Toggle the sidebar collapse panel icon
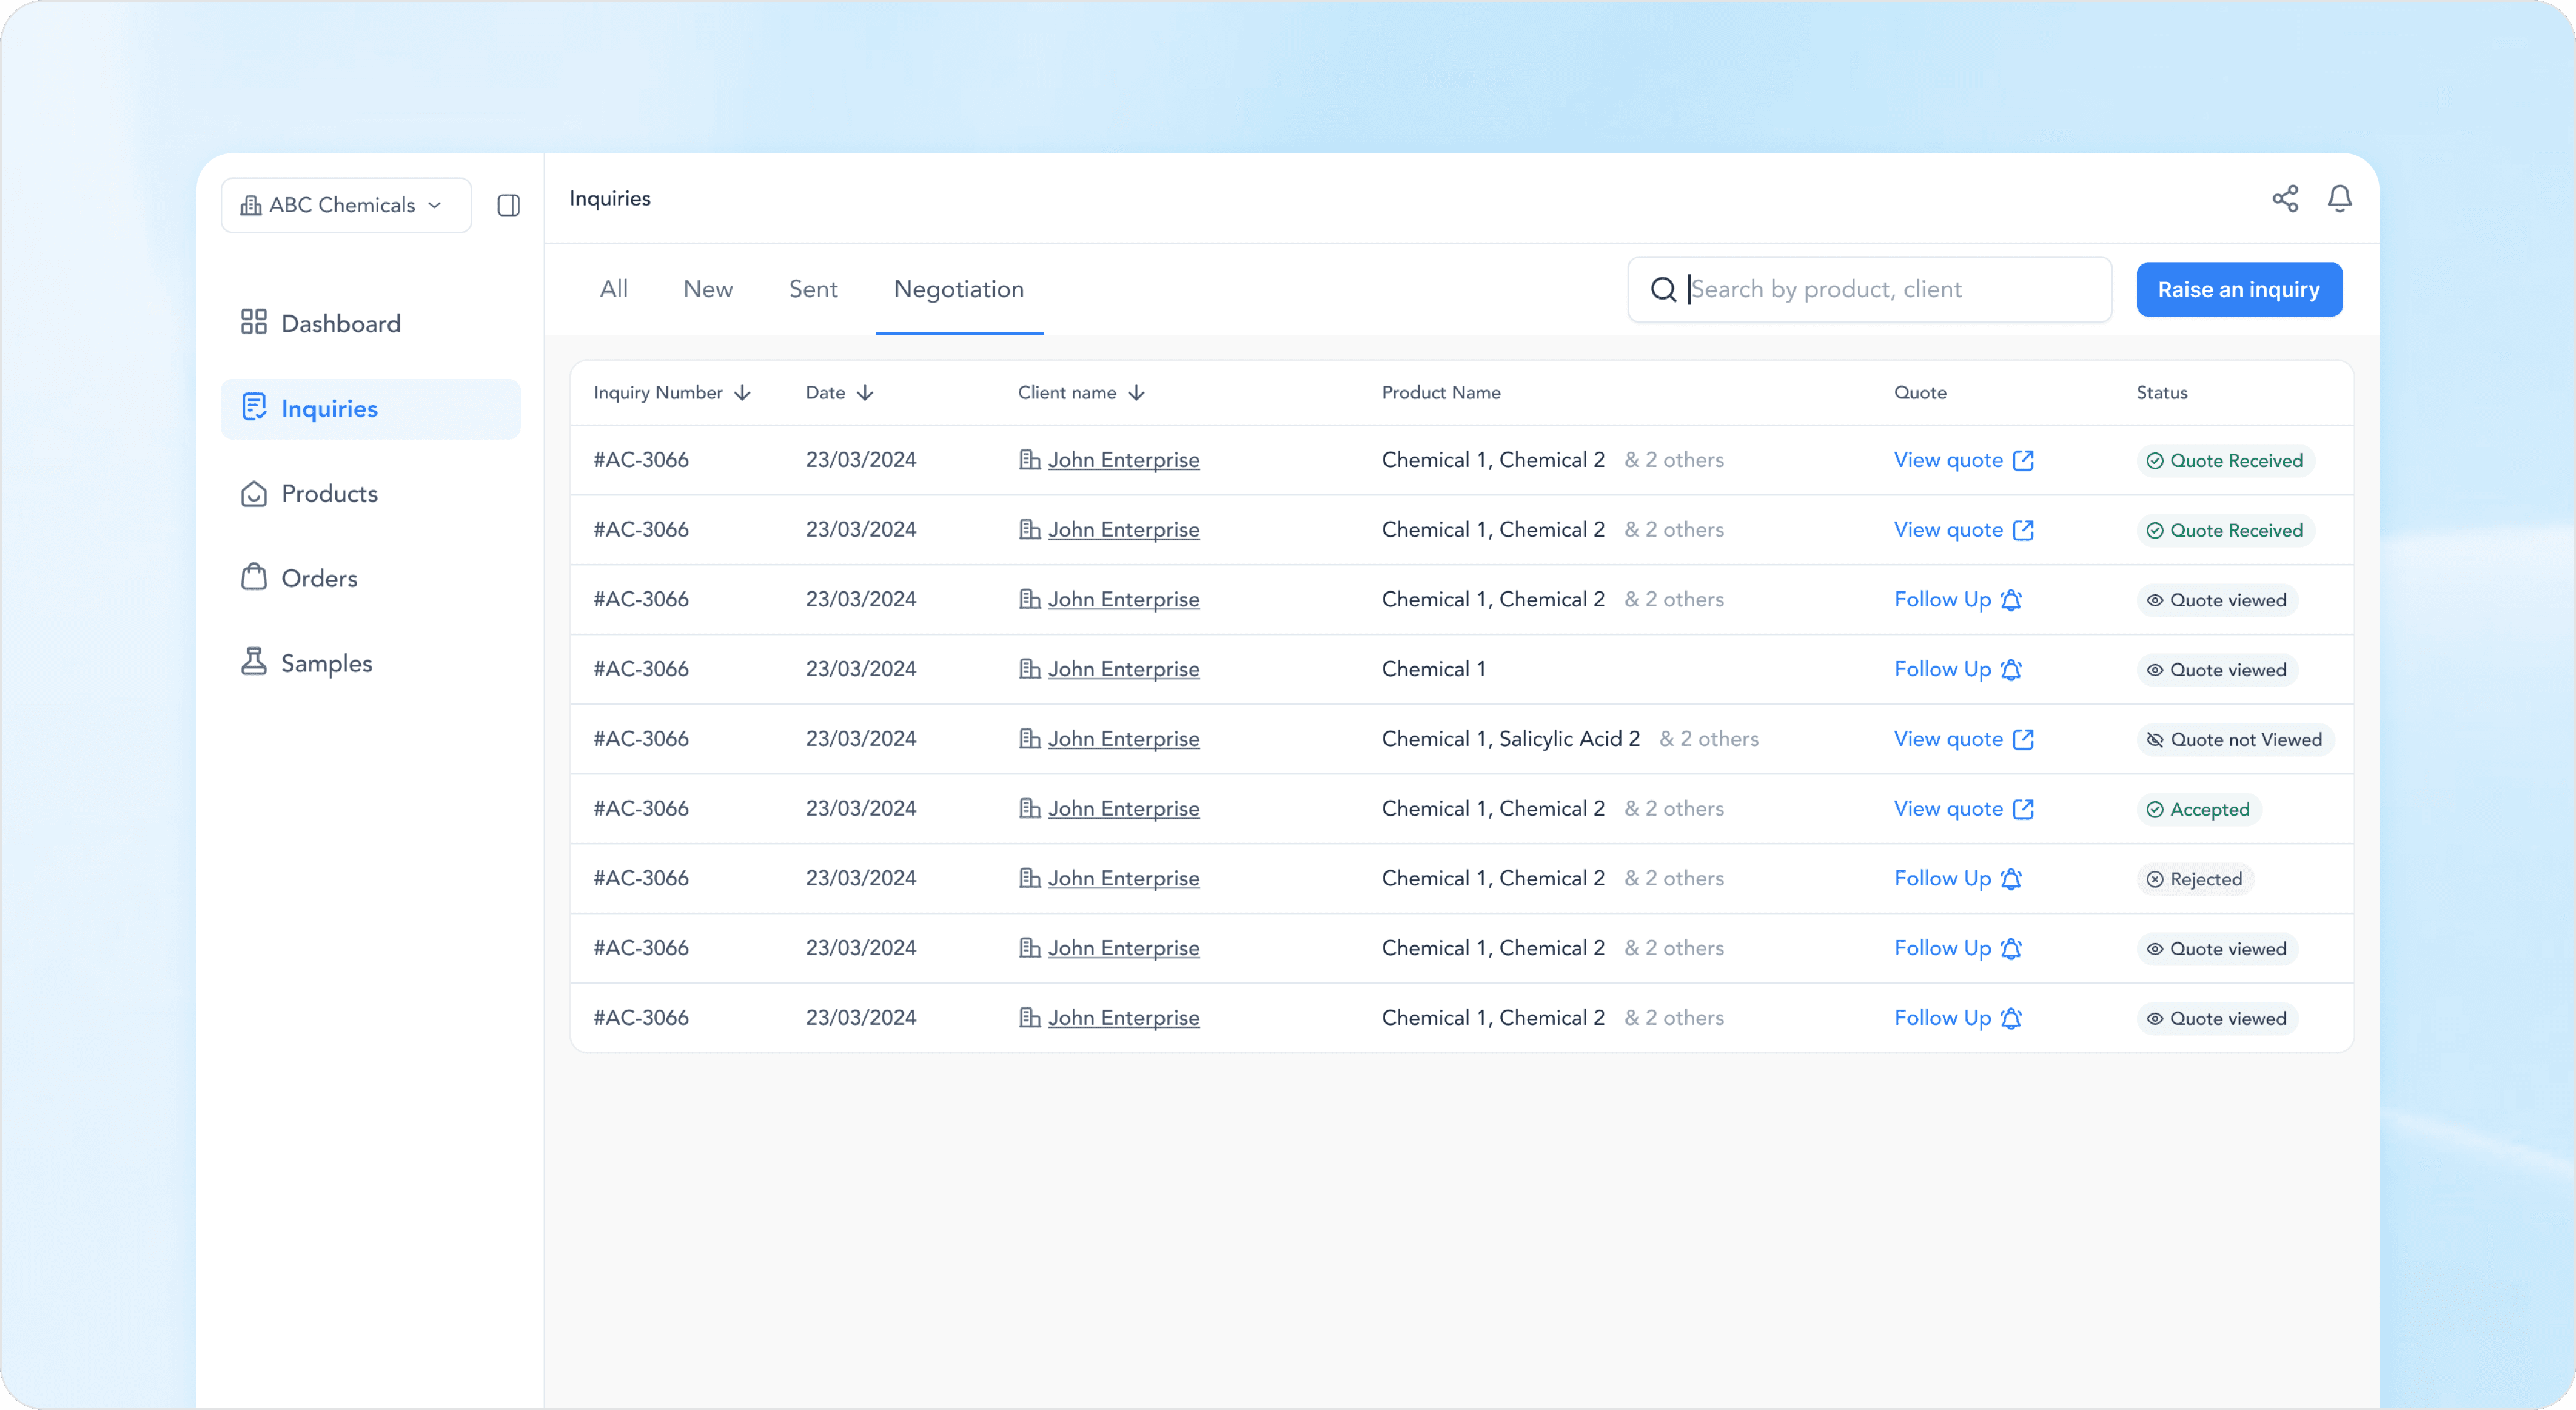Screen dimensions: 2576x1410 pyautogui.click(x=508, y=205)
